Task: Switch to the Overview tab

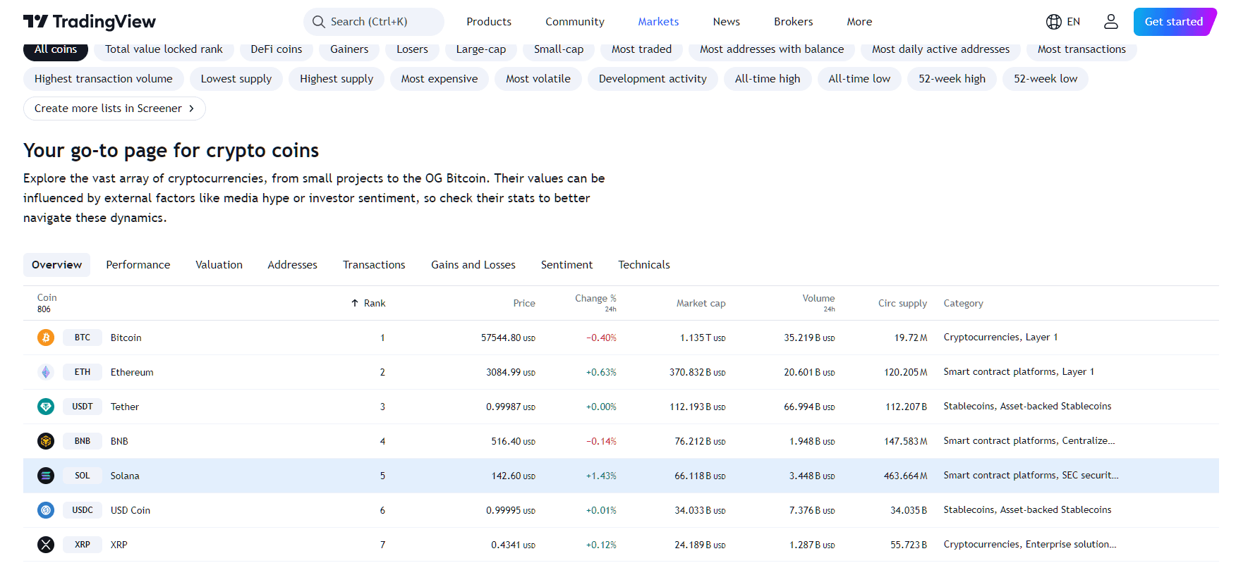Action: coord(56,265)
